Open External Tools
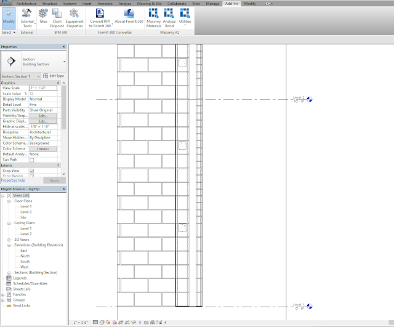 point(27,18)
